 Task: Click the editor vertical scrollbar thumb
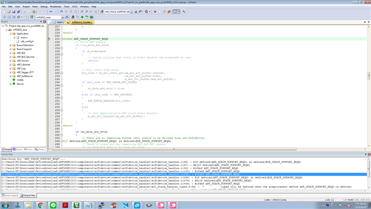coord(369,76)
